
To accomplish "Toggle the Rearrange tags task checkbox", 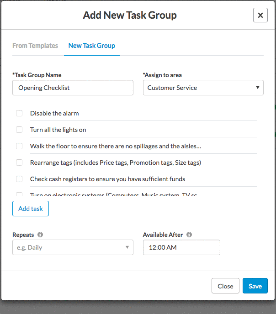I will click(19, 162).
